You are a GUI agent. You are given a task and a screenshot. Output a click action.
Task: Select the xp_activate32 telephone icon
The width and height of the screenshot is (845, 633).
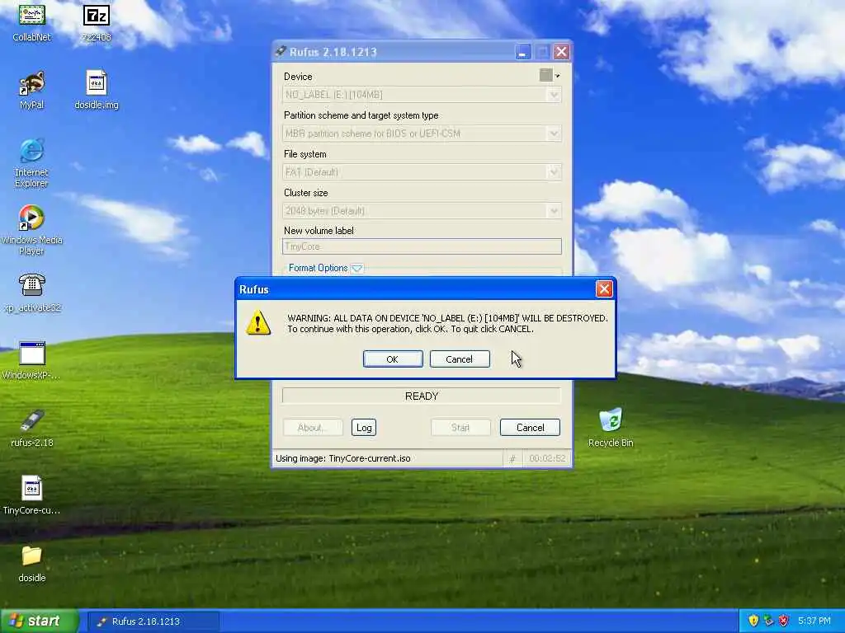tap(32, 293)
